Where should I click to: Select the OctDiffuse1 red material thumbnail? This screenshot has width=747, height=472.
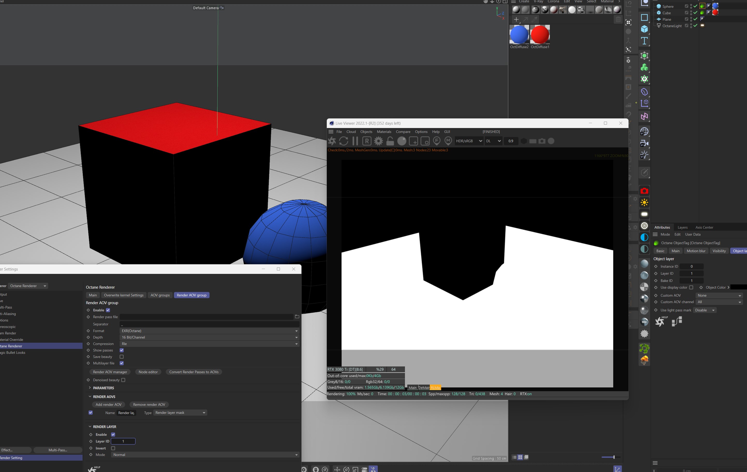[x=540, y=34]
